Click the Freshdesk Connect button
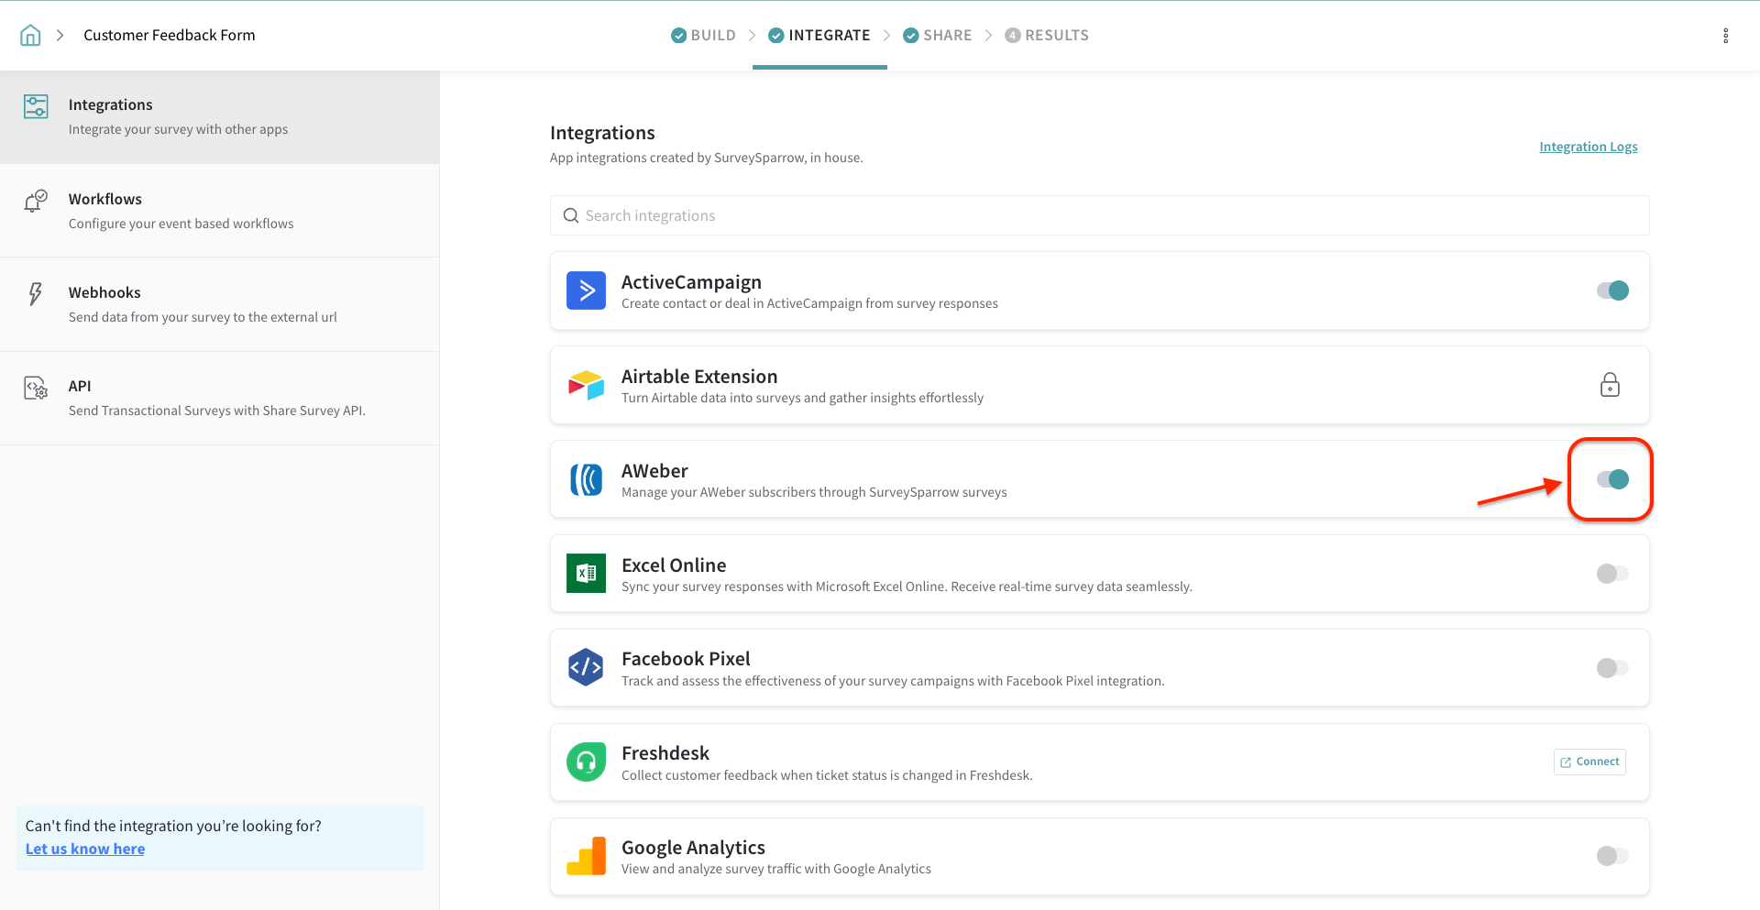 (x=1589, y=762)
